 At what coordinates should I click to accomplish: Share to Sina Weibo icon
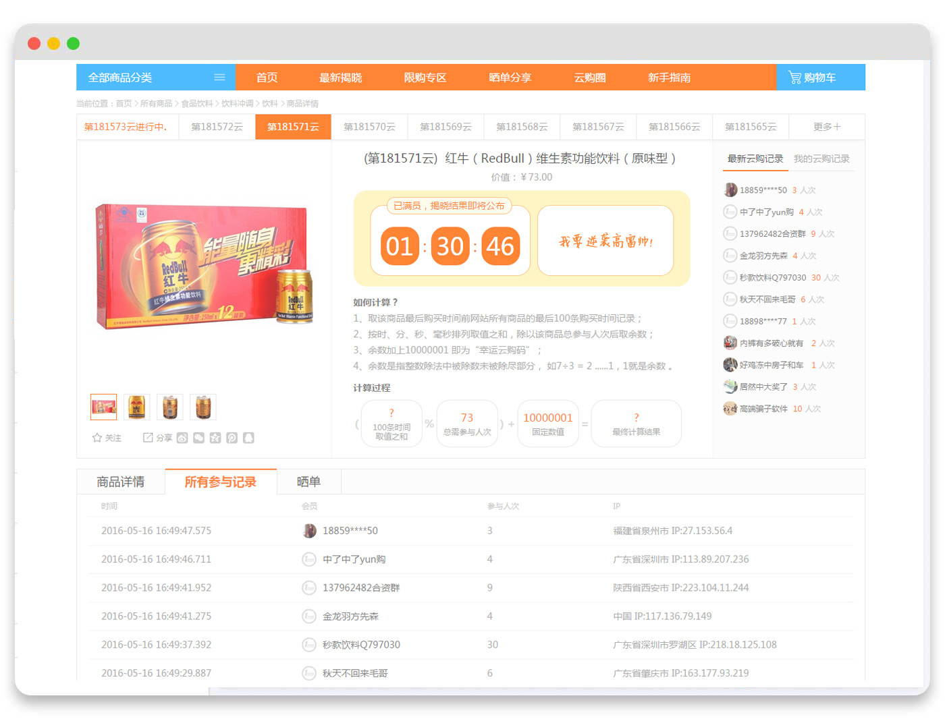(x=182, y=438)
